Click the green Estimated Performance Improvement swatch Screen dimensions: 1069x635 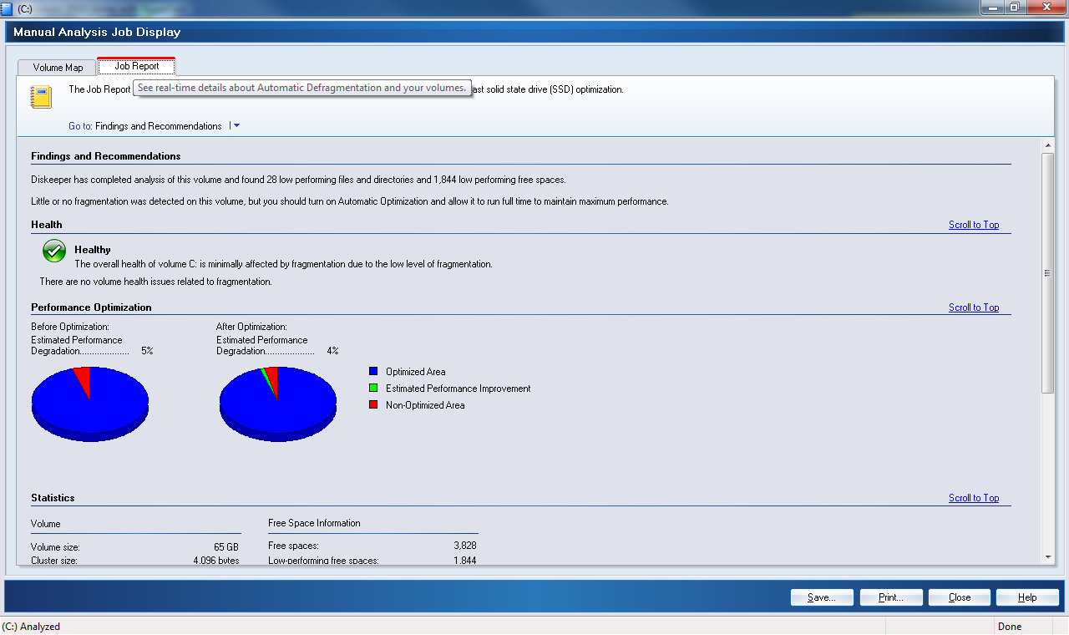pyautogui.click(x=373, y=389)
